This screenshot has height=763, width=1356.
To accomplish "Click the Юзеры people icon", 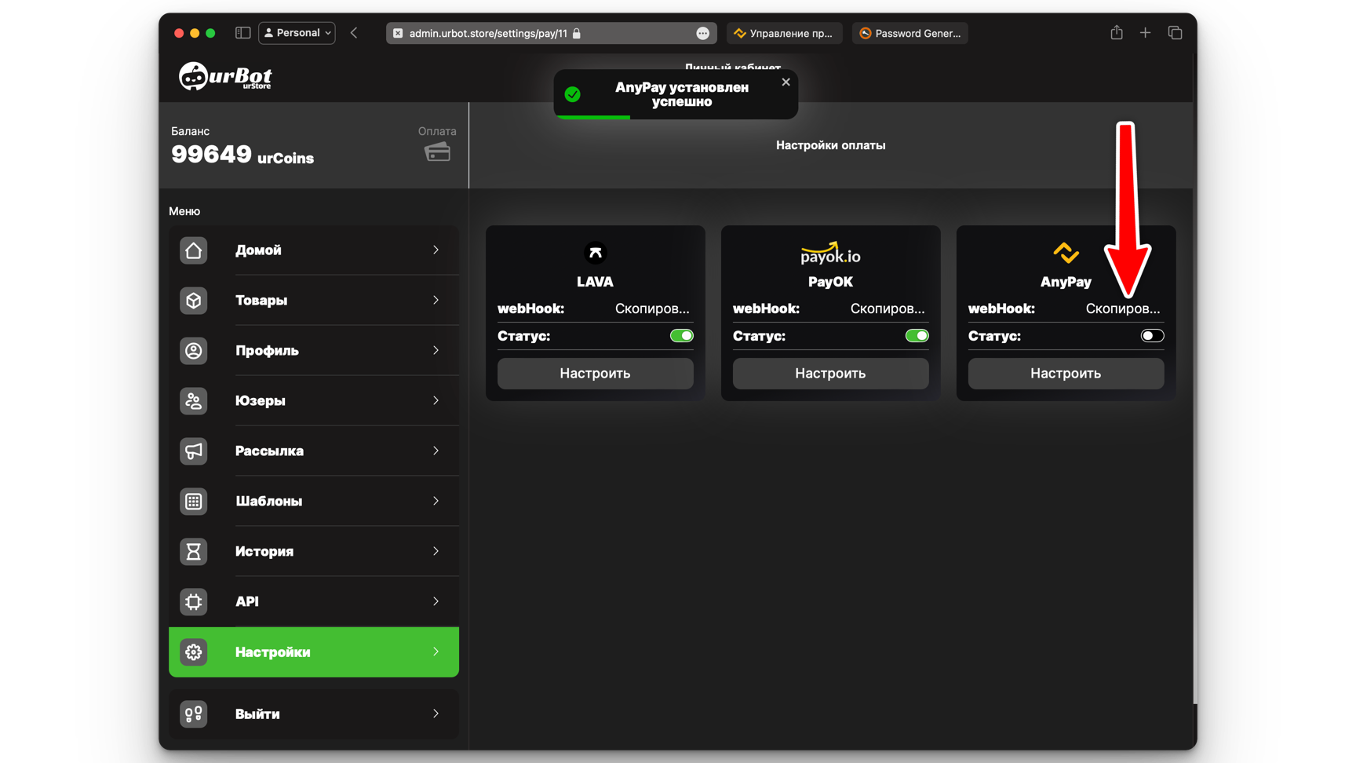I will (x=193, y=401).
